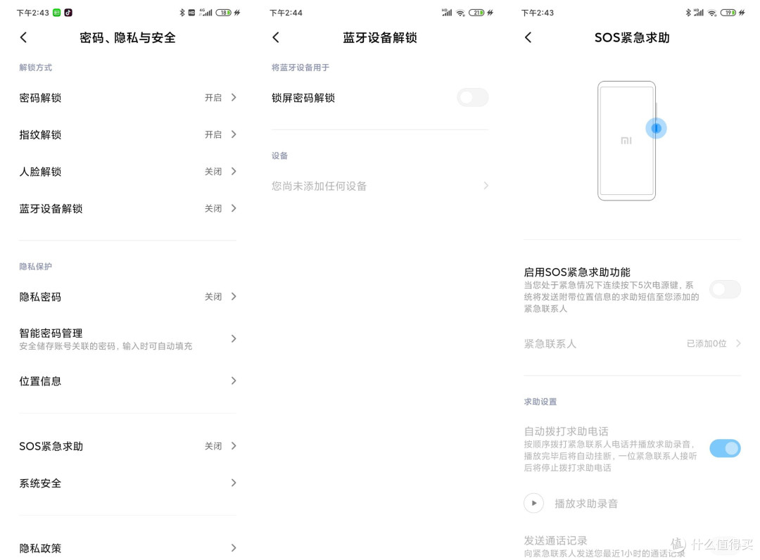Open 您尚未添加任何设备 chevron arrow

coord(486,186)
